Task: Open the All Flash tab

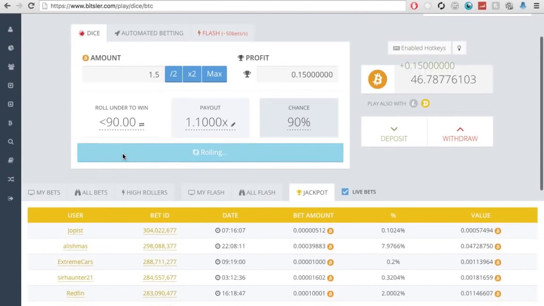Action: (x=257, y=193)
